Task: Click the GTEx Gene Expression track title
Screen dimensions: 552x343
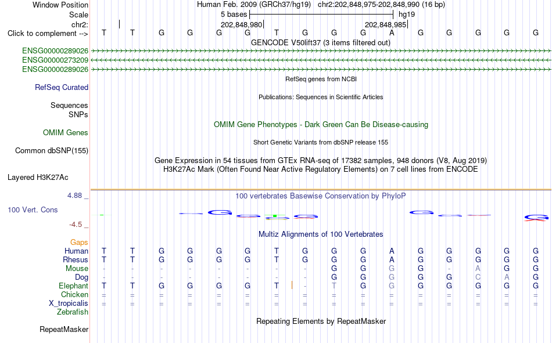Action: (x=321, y=160)
